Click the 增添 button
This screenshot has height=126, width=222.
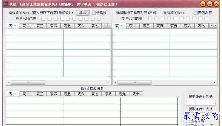coord(83,13)
